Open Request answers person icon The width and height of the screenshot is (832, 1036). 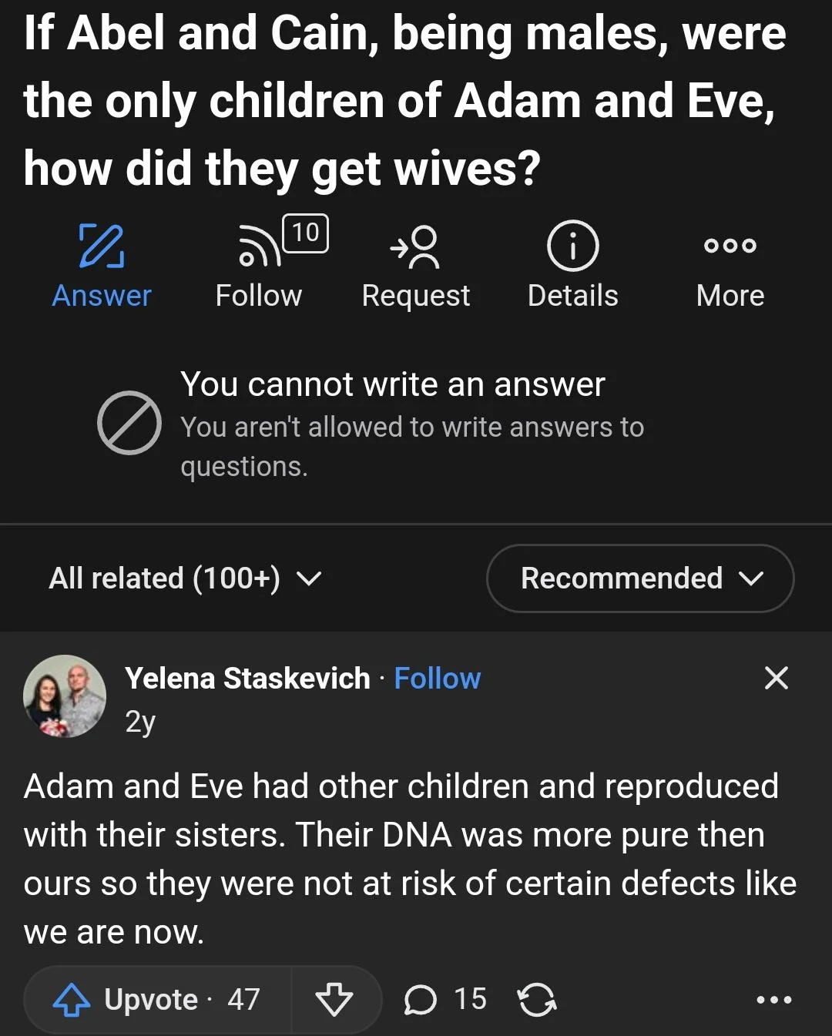tap(415, 246)
